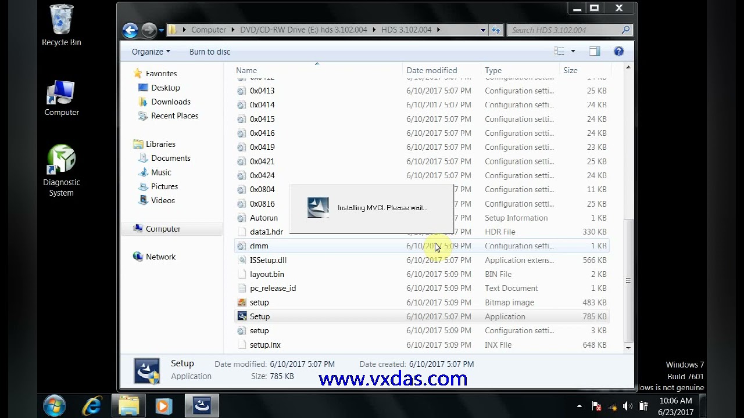Select Computer in navigation pane
744x418 pixels.
[x=163, y=229]
